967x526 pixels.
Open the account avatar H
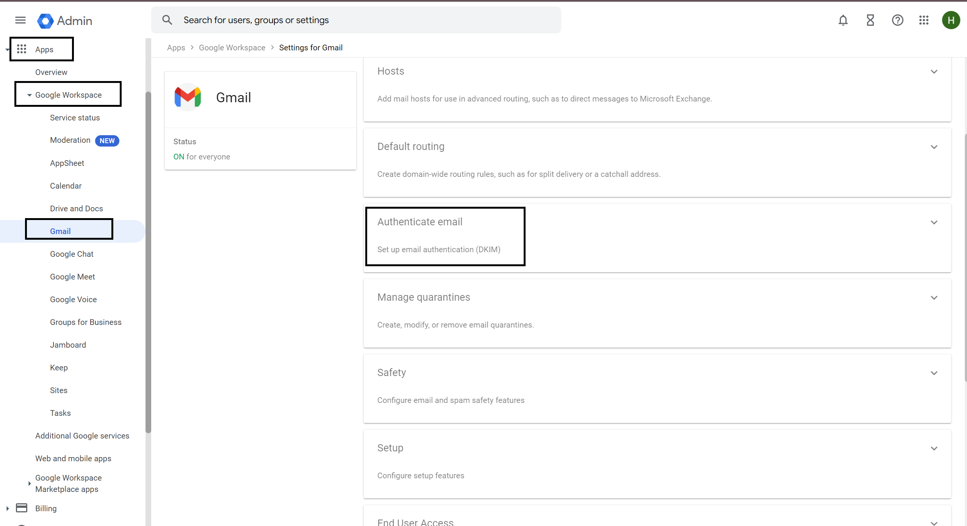(951, 20)
